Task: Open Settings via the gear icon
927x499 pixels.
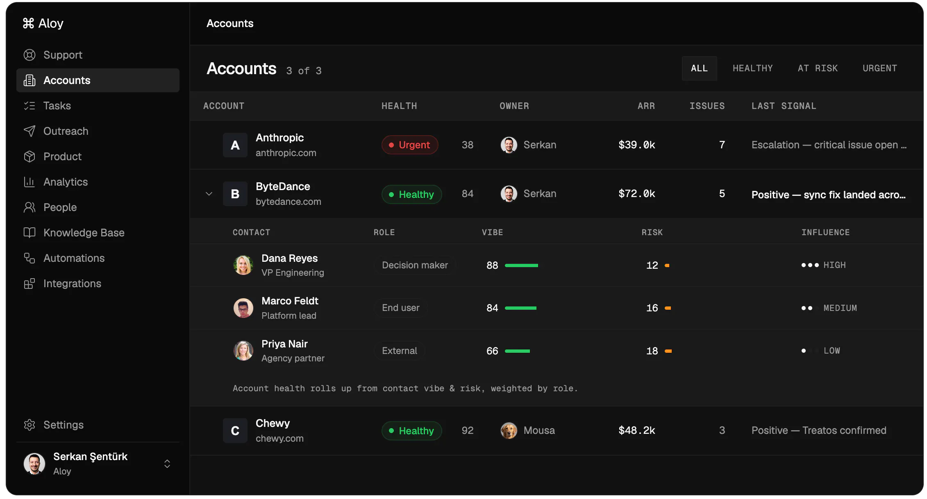Action: point(30,425)
